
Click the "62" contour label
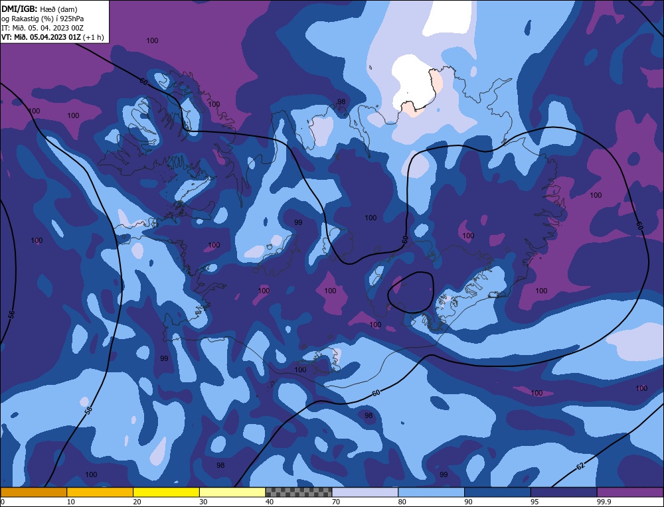[580, 467]
